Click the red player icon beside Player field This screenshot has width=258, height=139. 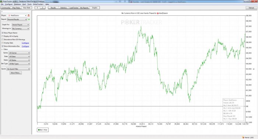pos(28,15)
